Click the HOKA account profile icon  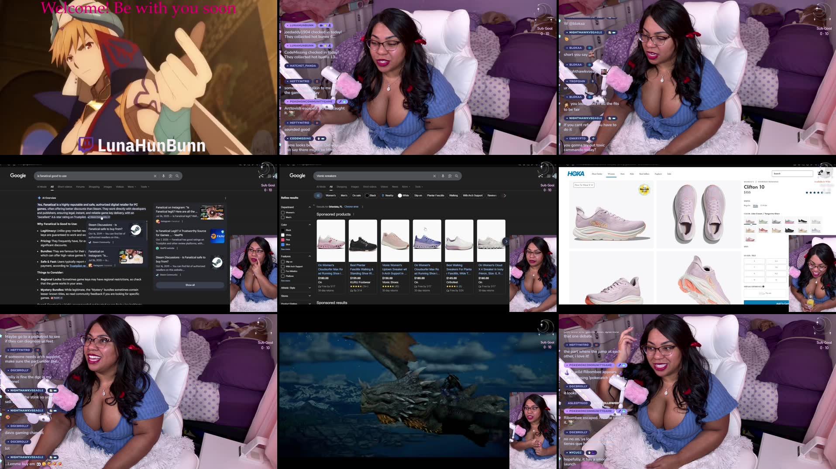point(819,173)
